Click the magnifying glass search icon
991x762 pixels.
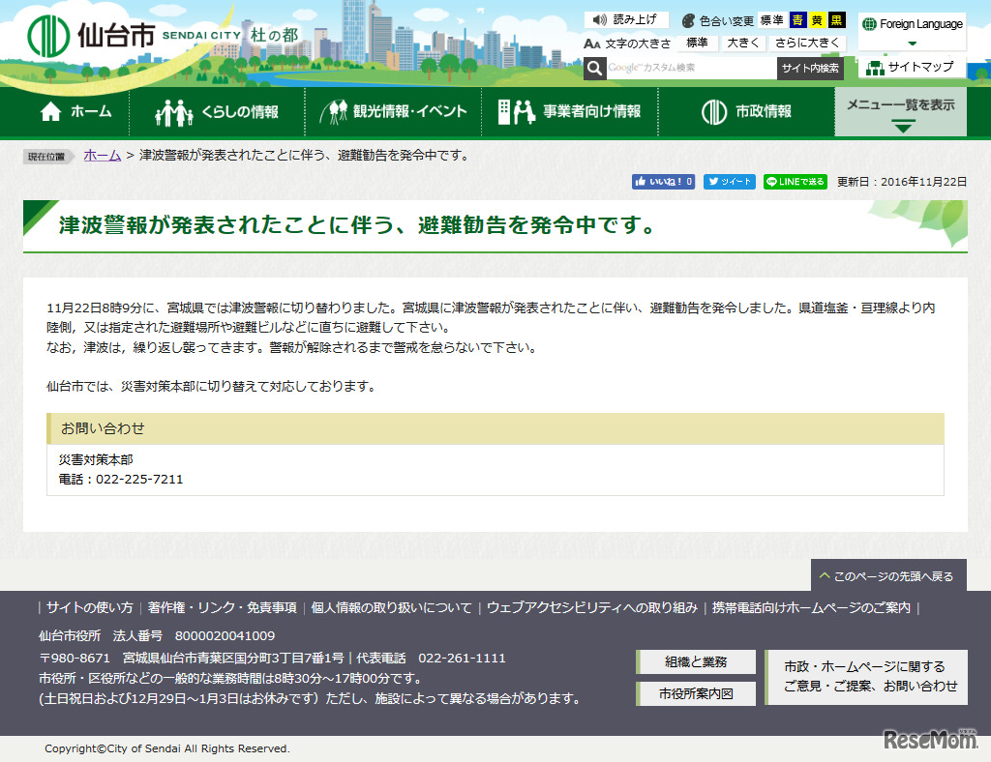593,69
